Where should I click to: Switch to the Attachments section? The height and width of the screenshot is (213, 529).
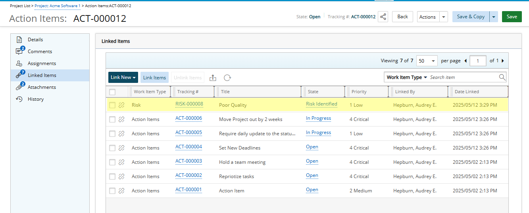pos(42,87)
